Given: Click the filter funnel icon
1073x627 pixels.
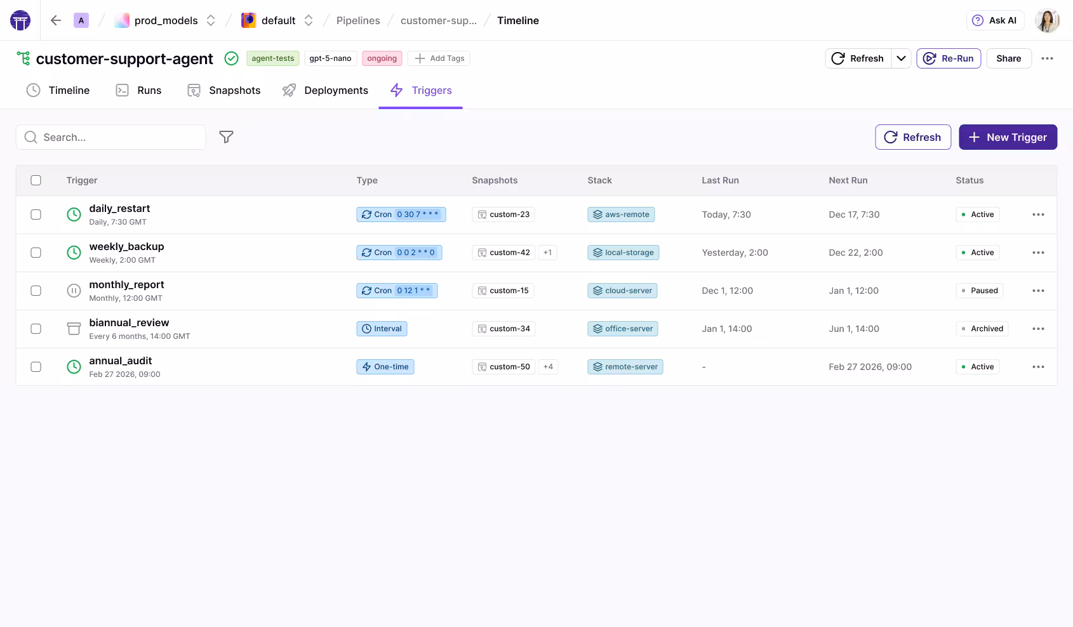Looking at the screenshot, I should [x=226, y=137].
